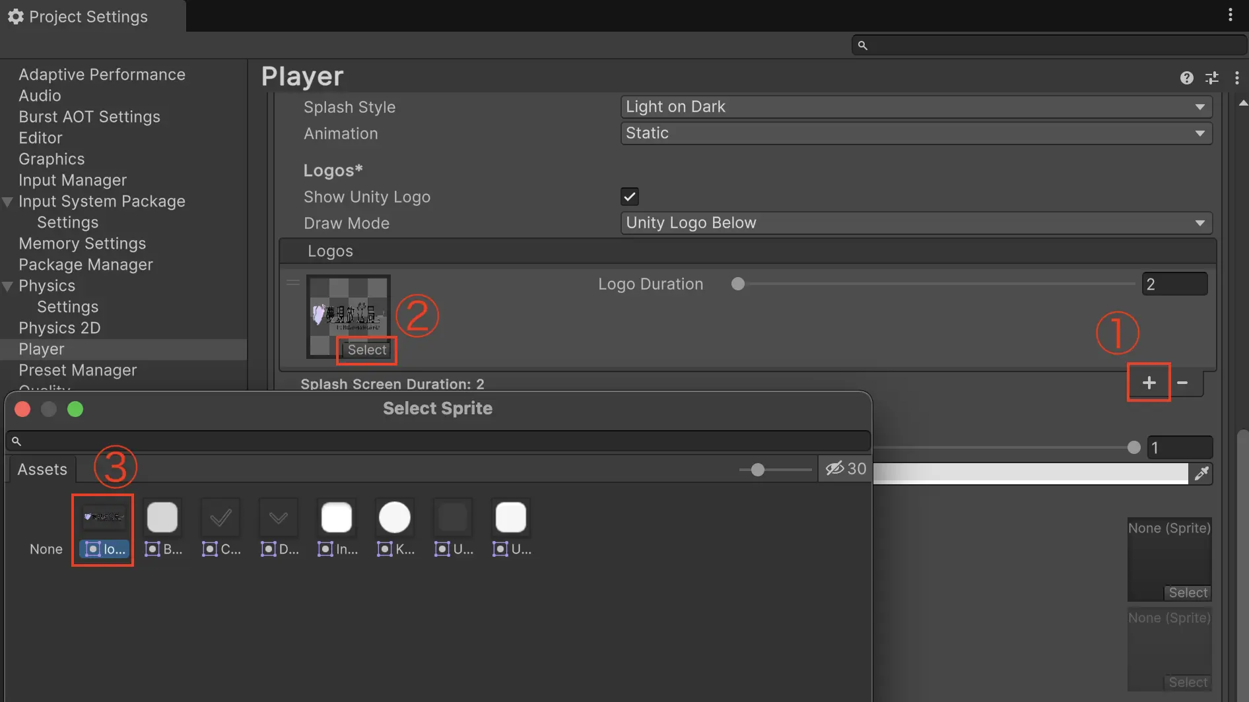This screenshot has height=702, width=1249.
Task: Open Physics 2D settings
Action: pos(59,328)
